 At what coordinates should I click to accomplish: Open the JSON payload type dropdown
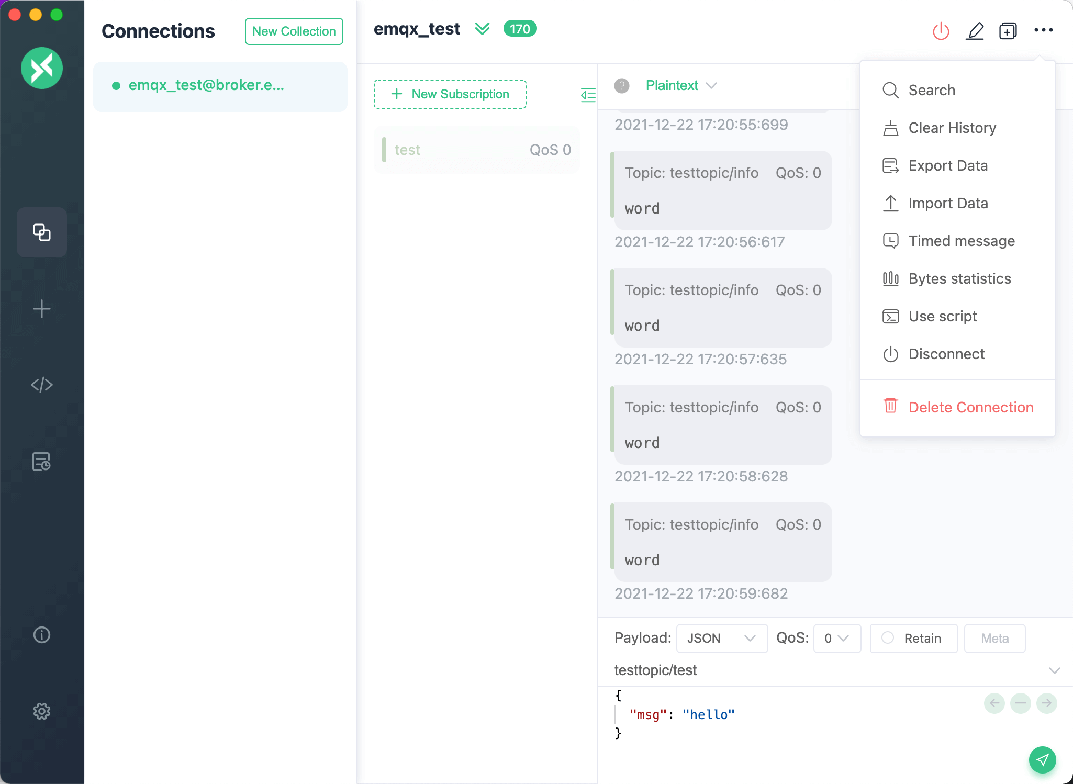[721, 638]
